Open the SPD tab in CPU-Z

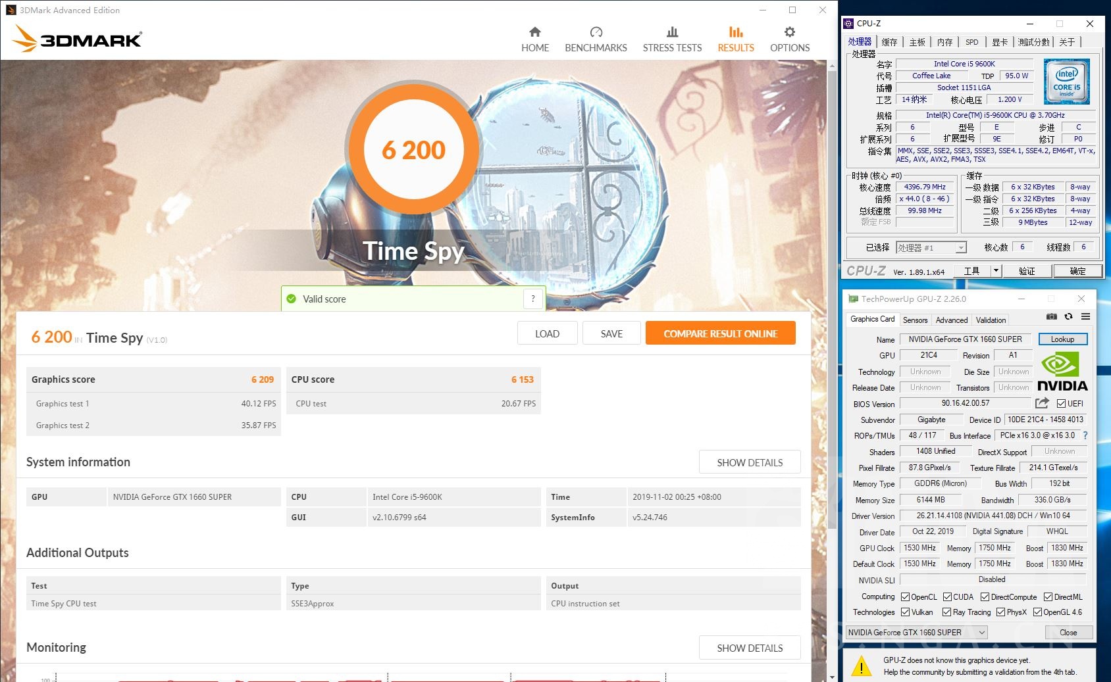click(x=971, y=42)
